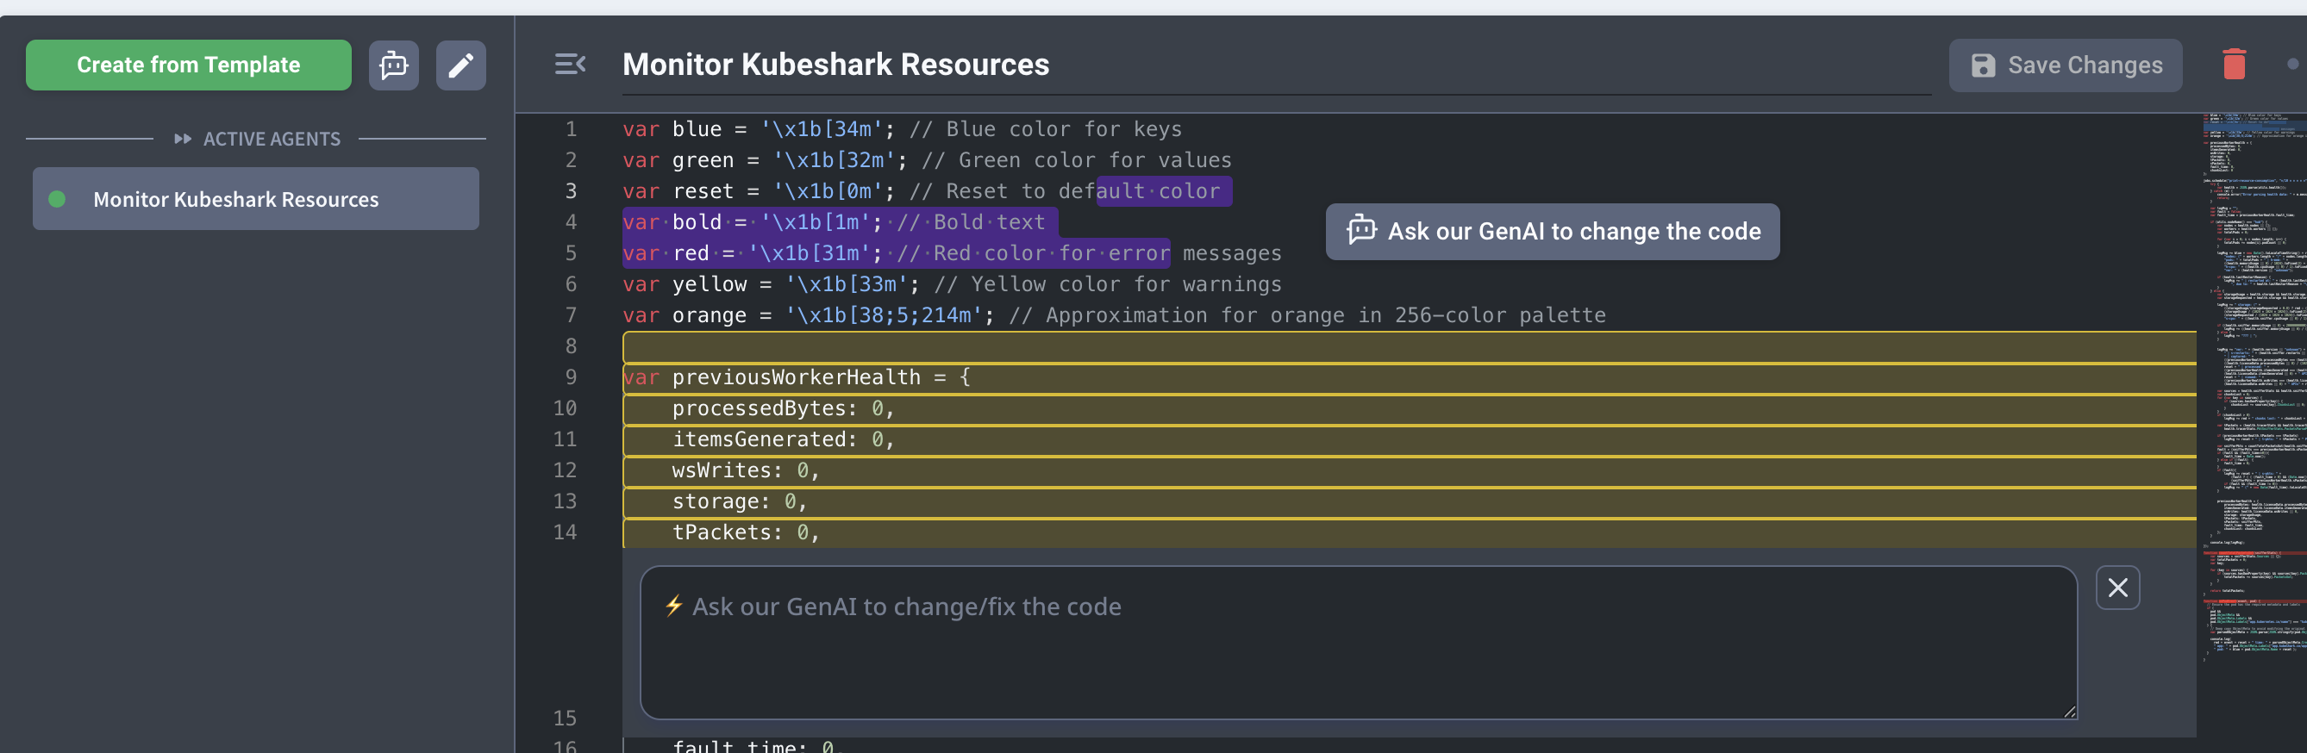This screenshot has width=2307, height=753.
Task: Click the save disk icon in Save Changes
Action: coord(1983,65)
